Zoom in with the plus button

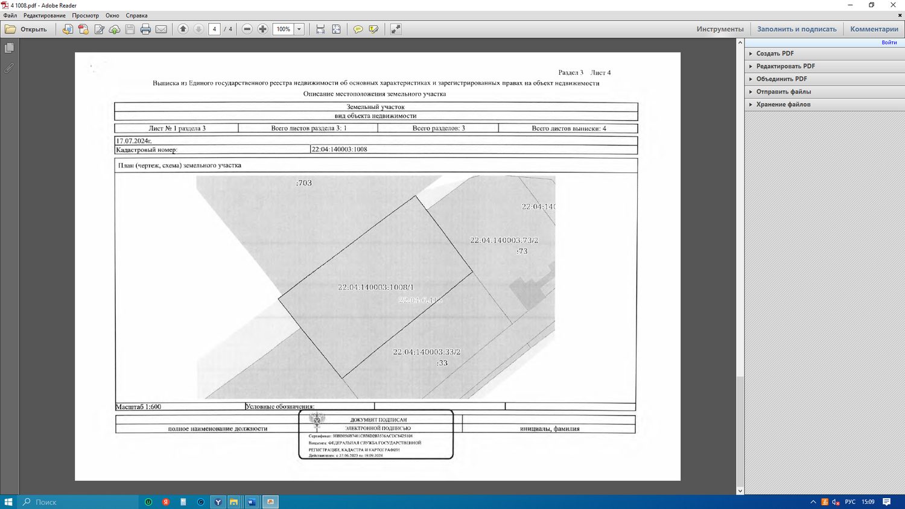tap(263, 29)
